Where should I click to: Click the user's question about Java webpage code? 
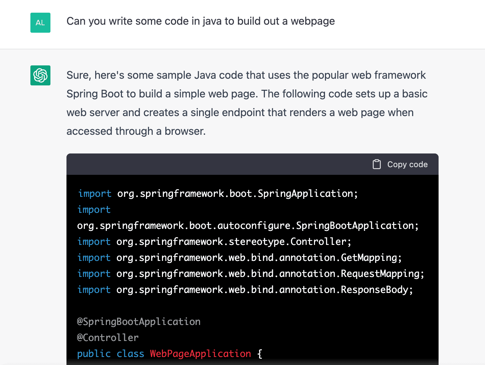tap(201, 21)
